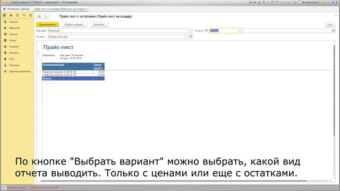Open the НСИ section
This screenshot has height=191, width=340.
pyautogui.click(x=12, y=59)
